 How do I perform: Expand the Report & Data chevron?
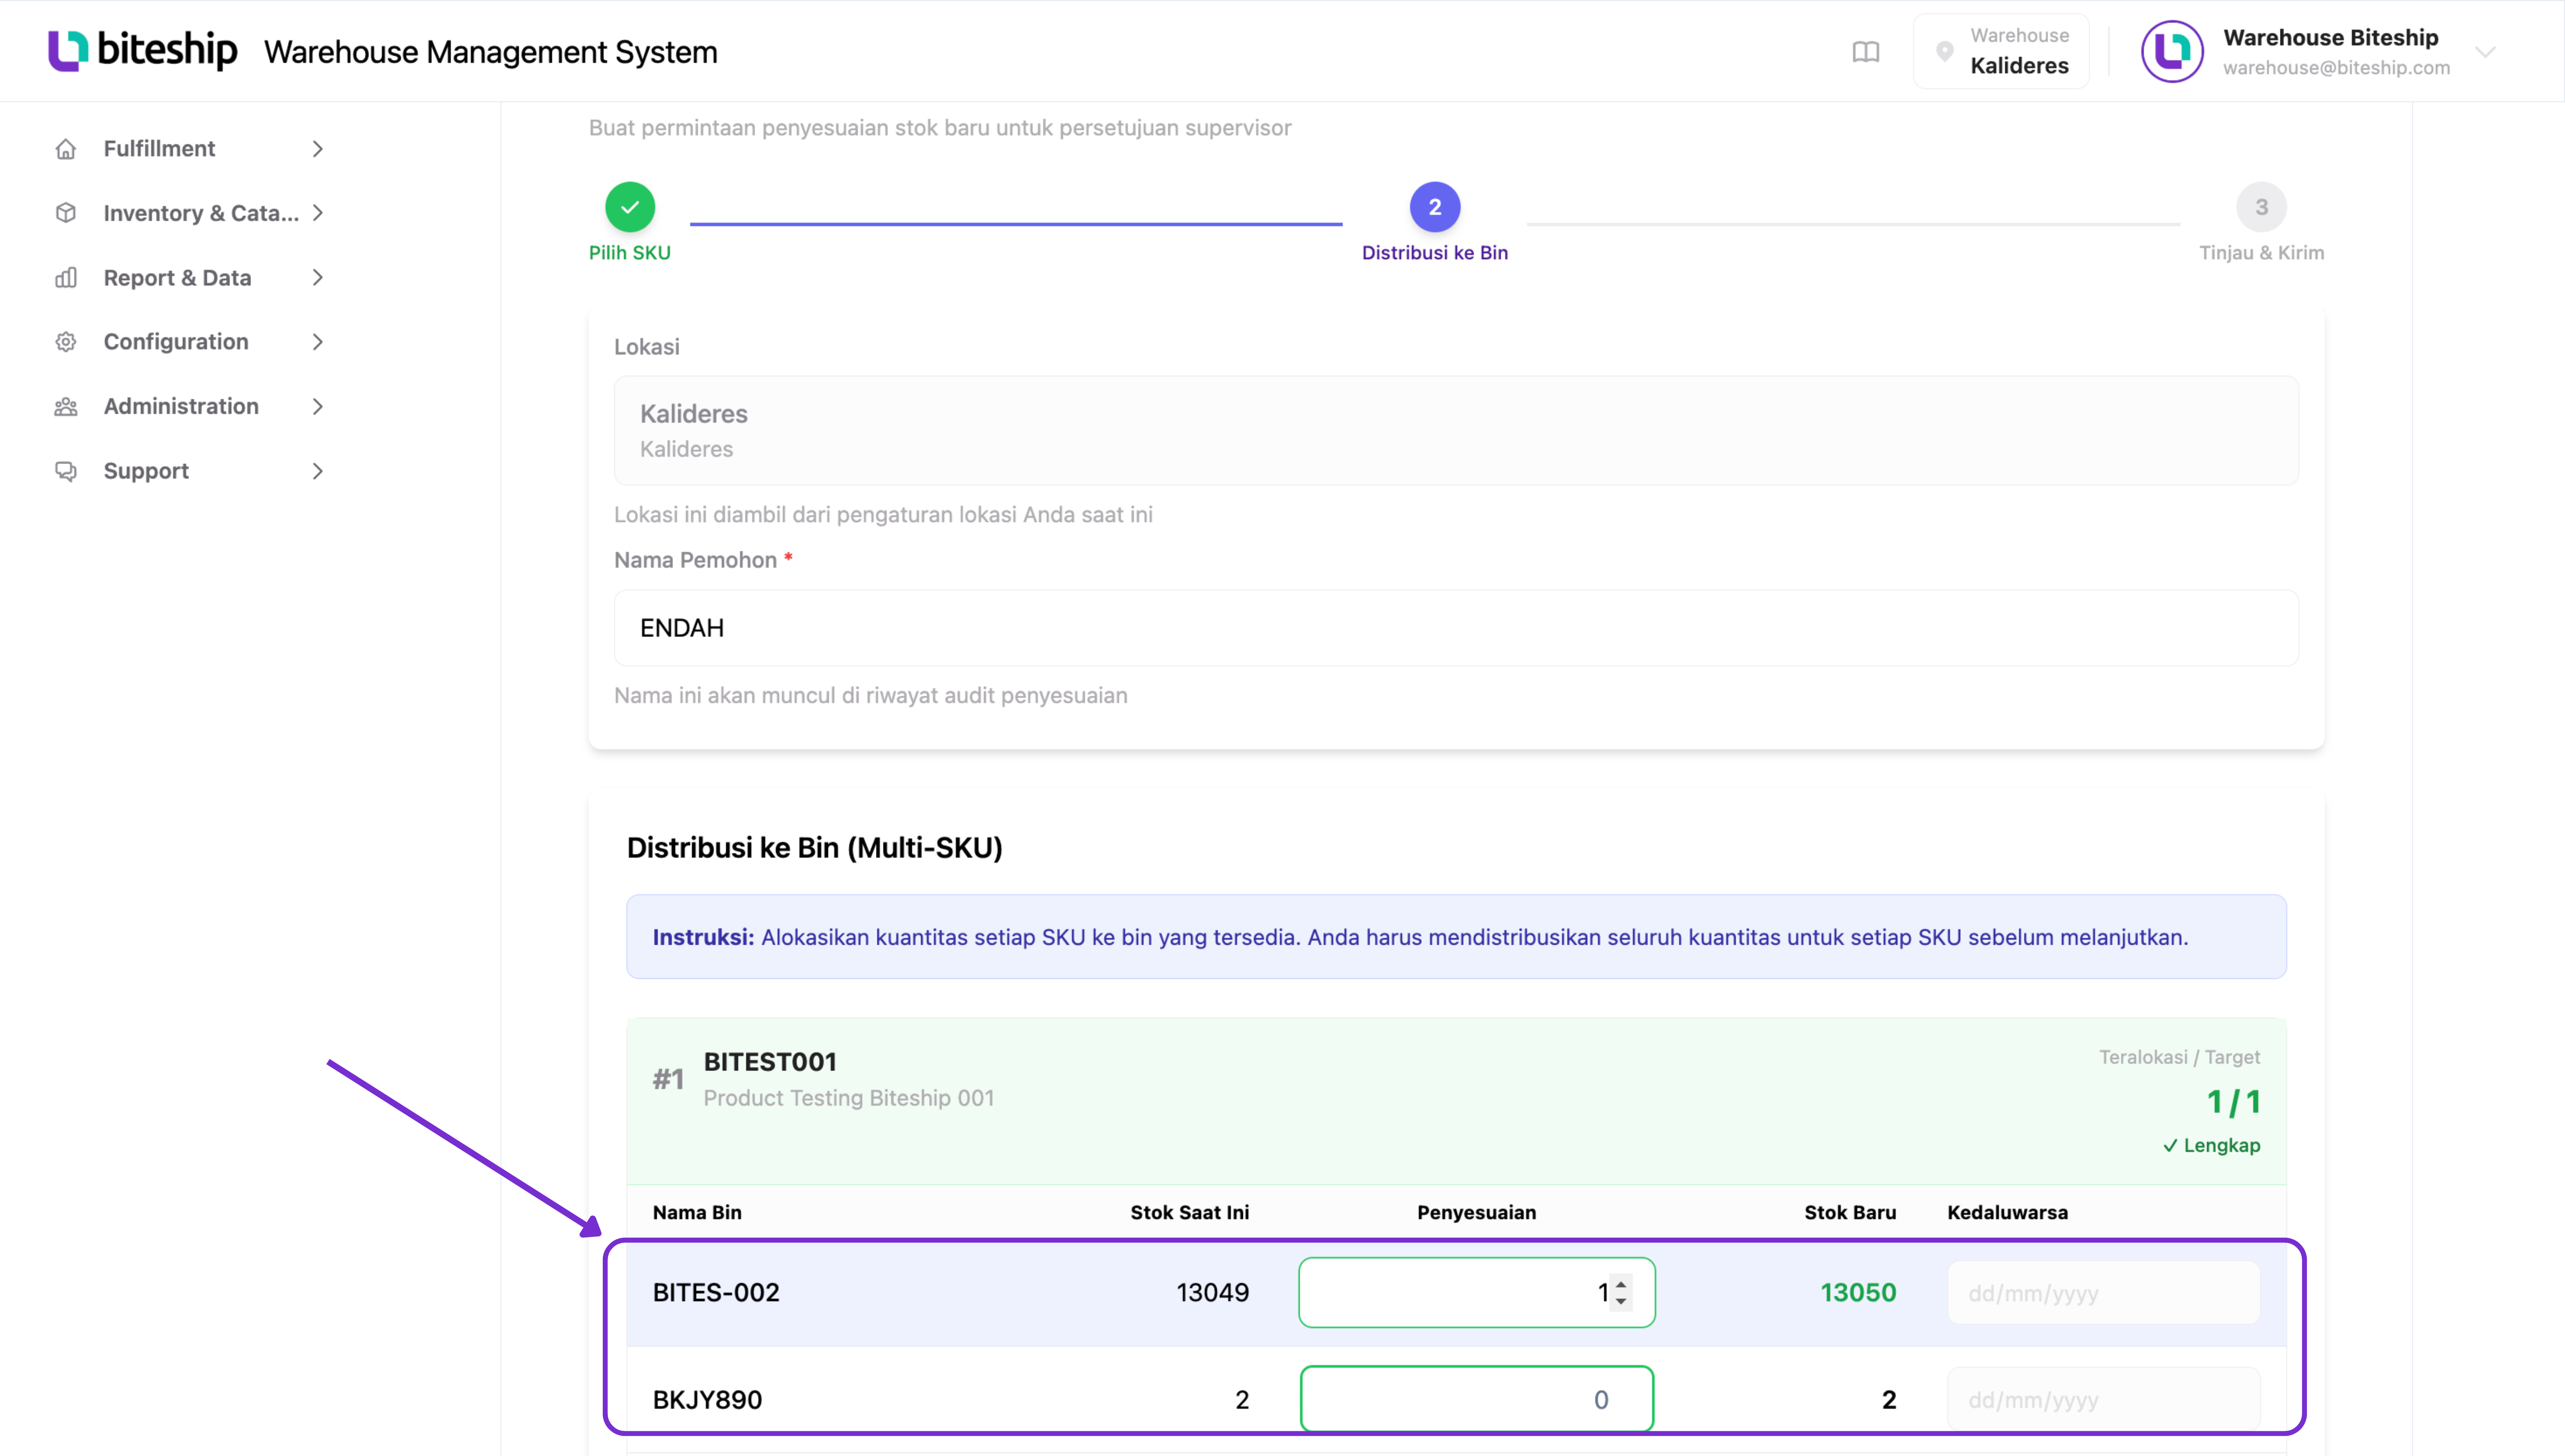coord(317,278)
